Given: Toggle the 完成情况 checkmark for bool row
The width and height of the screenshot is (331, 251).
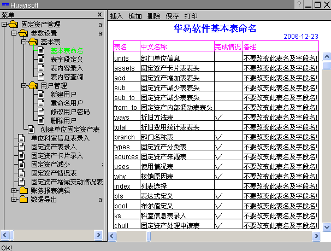Looking at the screenshot, I should [218, 206].
